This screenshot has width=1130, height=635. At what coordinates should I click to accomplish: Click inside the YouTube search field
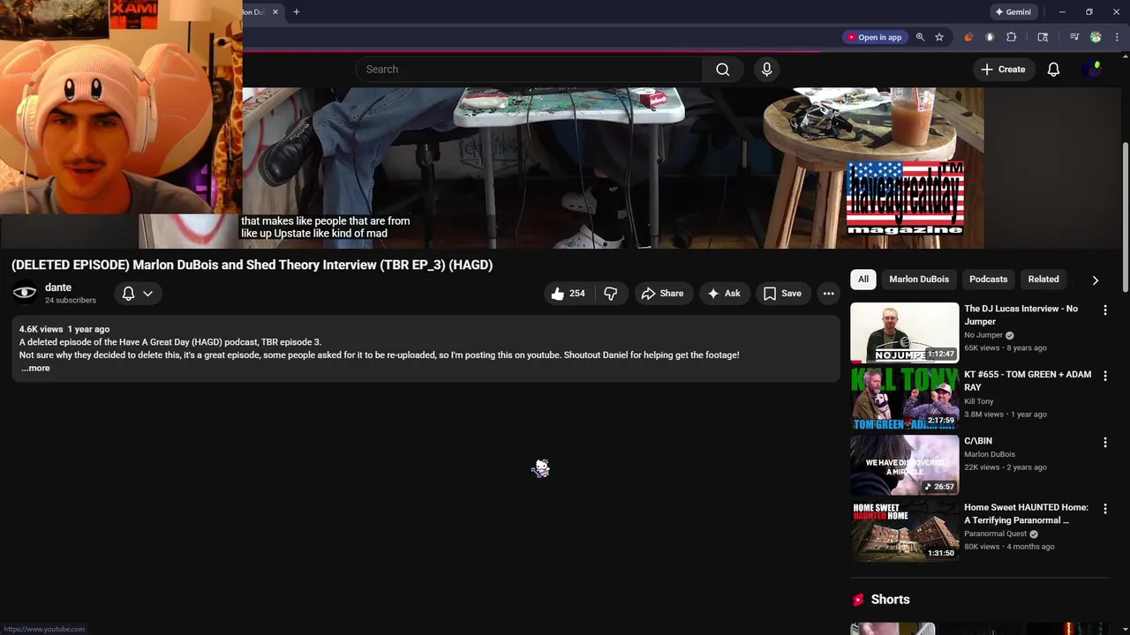tap(530, 69)
